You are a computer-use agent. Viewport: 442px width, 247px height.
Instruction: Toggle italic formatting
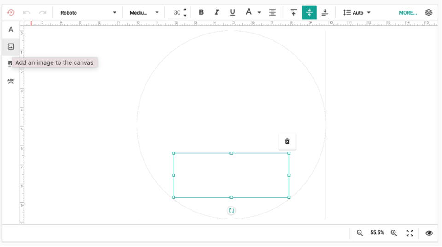click(217, 12)
